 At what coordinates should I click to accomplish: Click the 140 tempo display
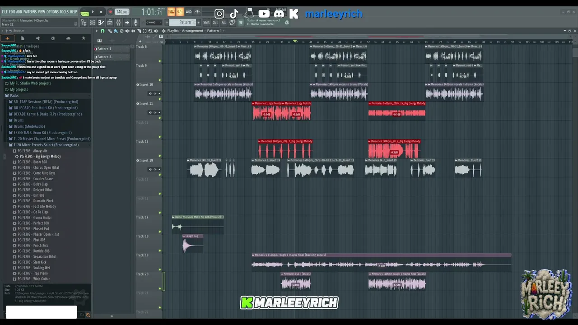point(121,12)
